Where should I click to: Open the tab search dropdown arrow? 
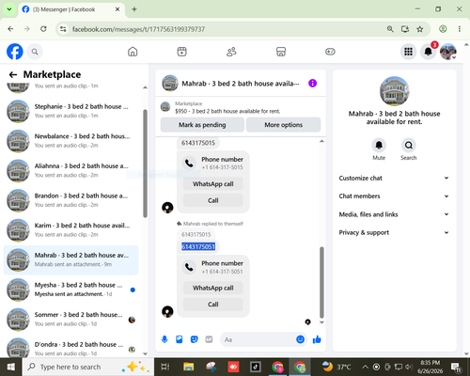(x=9, y=9)
